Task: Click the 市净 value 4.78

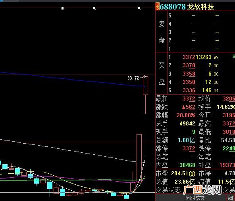Action: click(230, 174)
